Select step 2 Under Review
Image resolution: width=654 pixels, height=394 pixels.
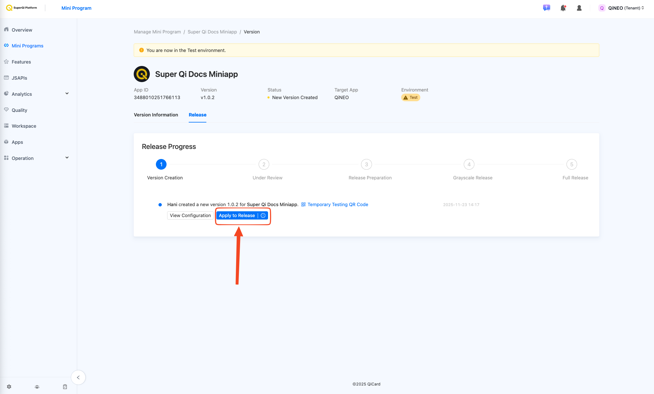[x=264, y=164]
